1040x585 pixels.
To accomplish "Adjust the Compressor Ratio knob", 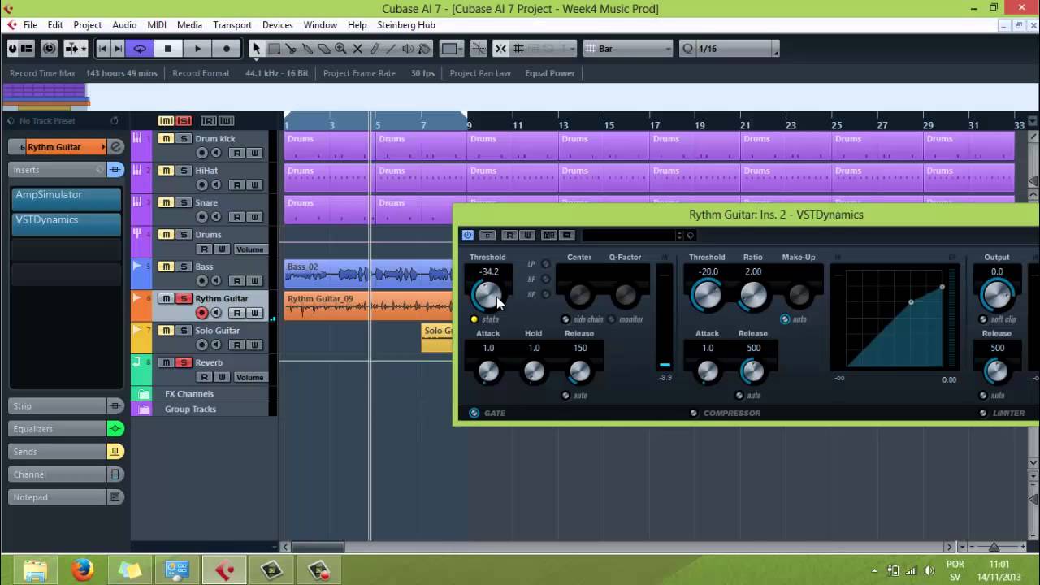I will click(x=753, y=295).
